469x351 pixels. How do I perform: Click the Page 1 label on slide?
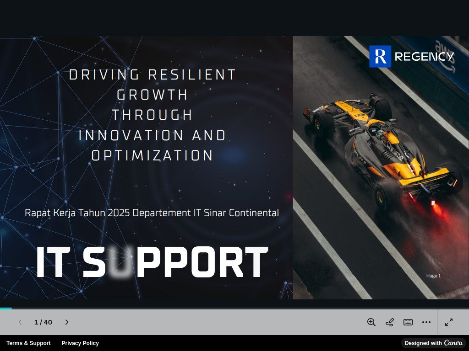coord(433,276)
